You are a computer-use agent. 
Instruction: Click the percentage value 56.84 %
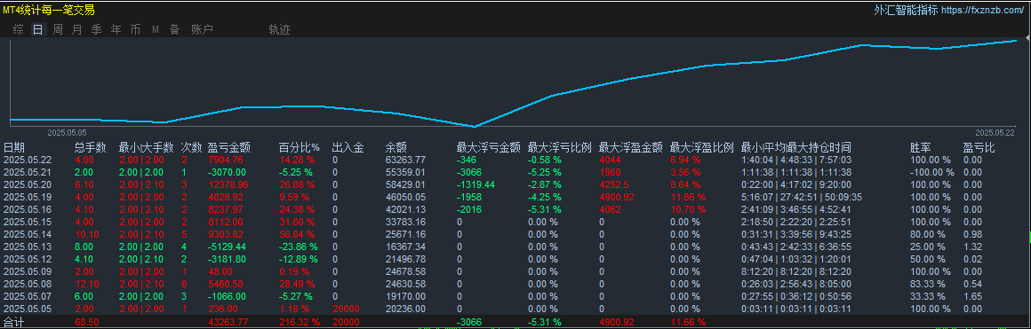point(297,234)
